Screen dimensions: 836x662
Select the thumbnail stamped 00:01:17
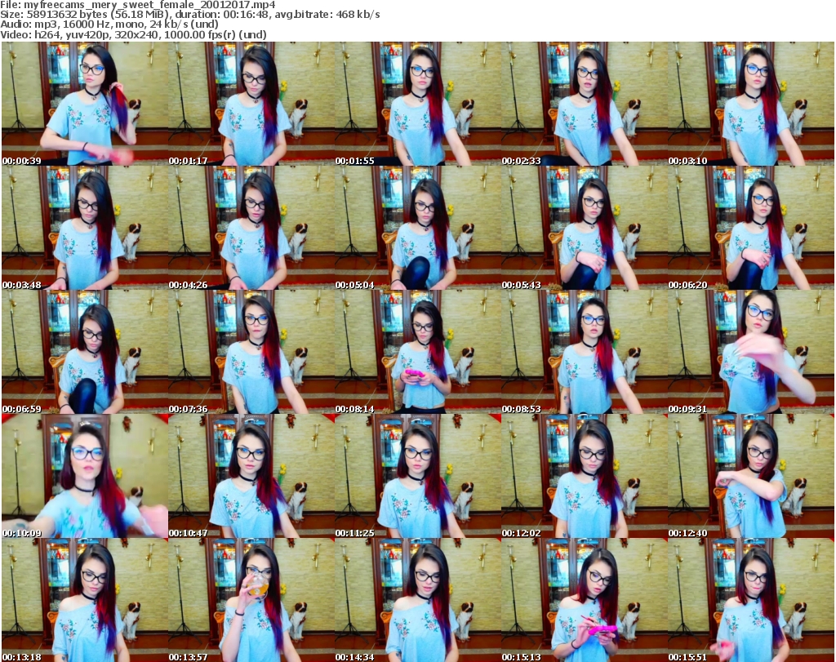click(x=251, y=104)
